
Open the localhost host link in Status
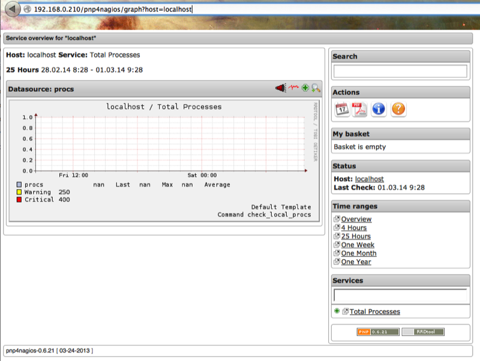click(370, 179)
